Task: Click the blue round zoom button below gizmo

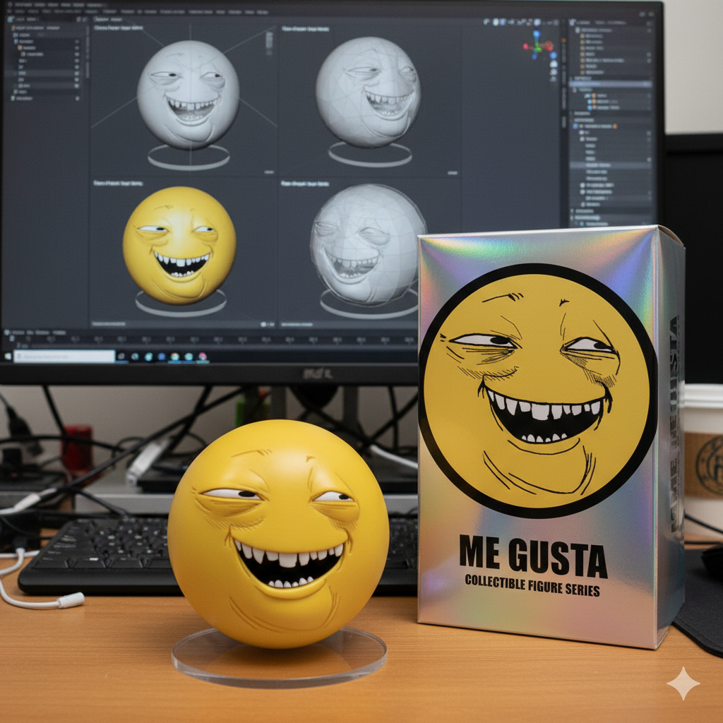Action: pos(554,55)
